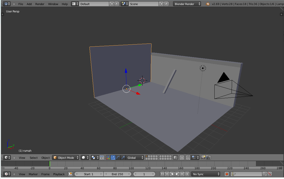Toggle the 3D manipulator widget
284x179 pixels.
pyautogui.click(x=108, y=158)
